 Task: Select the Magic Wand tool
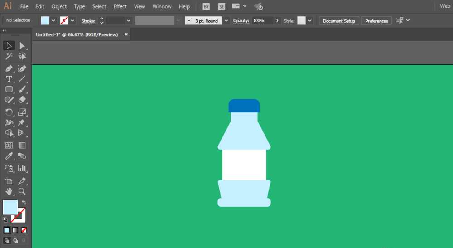tap(9, 56)
